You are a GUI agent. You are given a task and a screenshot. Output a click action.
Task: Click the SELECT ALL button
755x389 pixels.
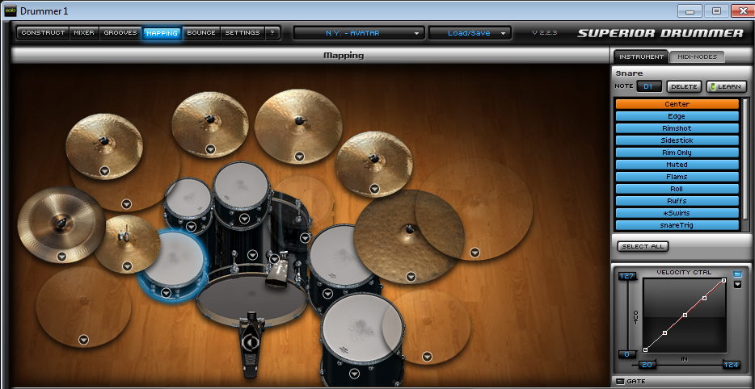click(643, 247)
